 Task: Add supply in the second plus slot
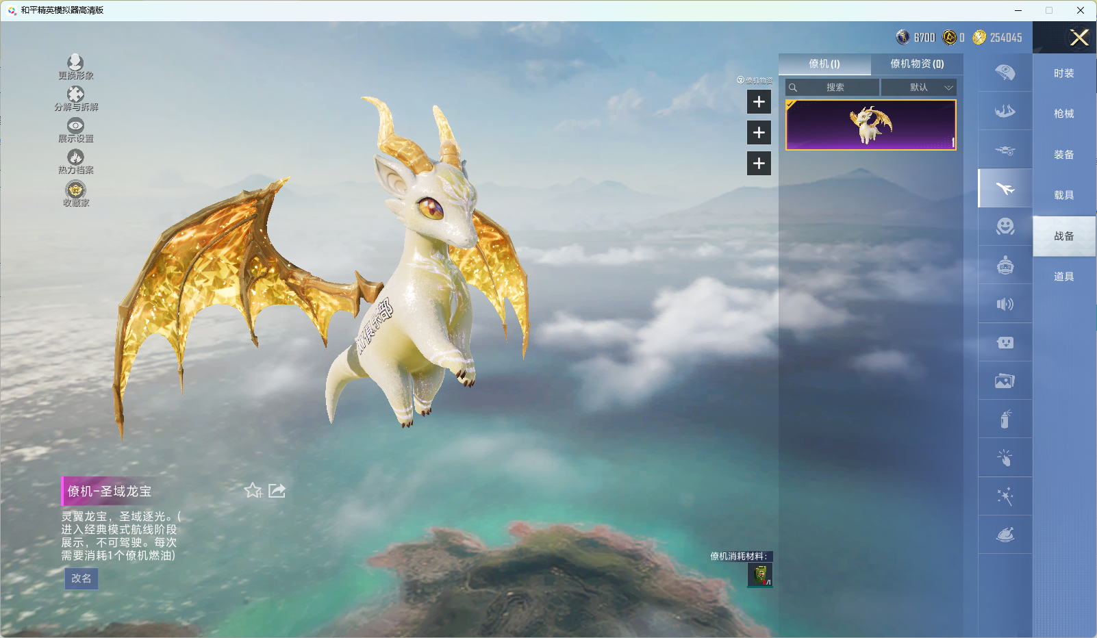759,133
